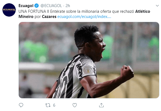Click the league badge on jersey sleeve

tap(88, 70)
